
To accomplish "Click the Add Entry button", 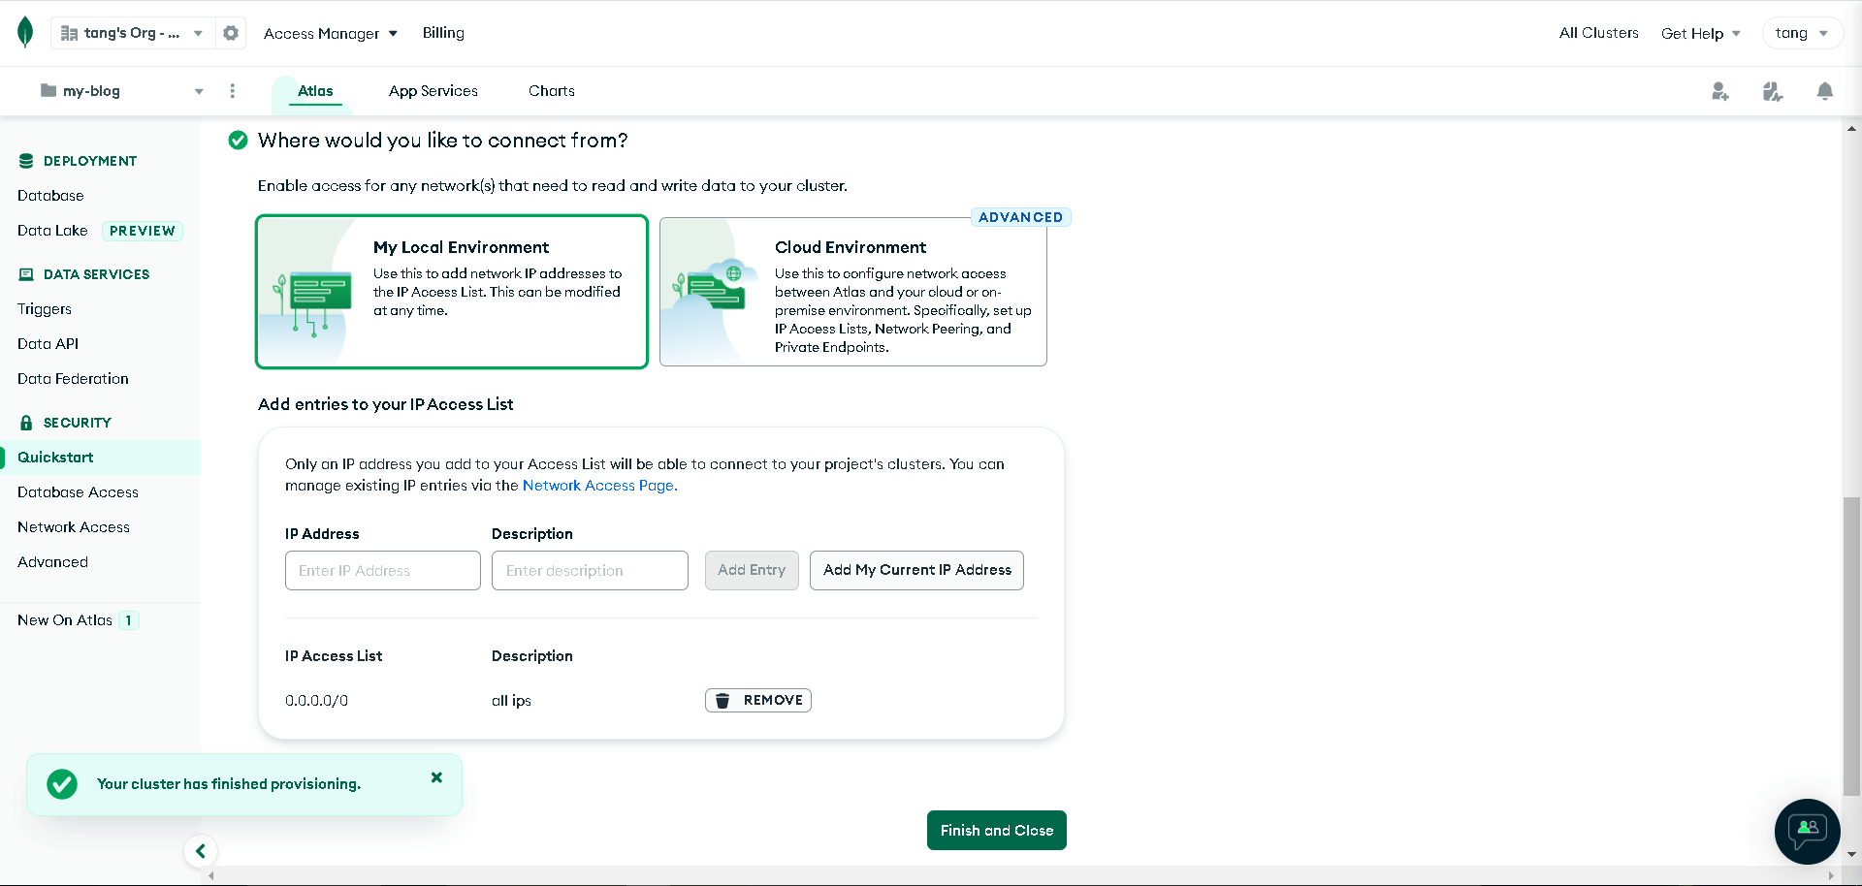I will (x=752, y=571).
